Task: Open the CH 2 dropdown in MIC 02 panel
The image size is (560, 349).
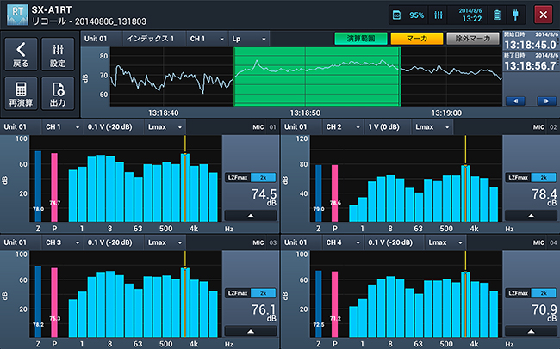Action: (343, 127)
